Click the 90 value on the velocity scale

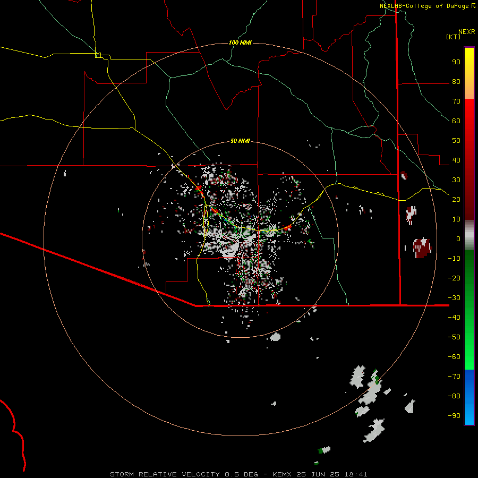456,62
